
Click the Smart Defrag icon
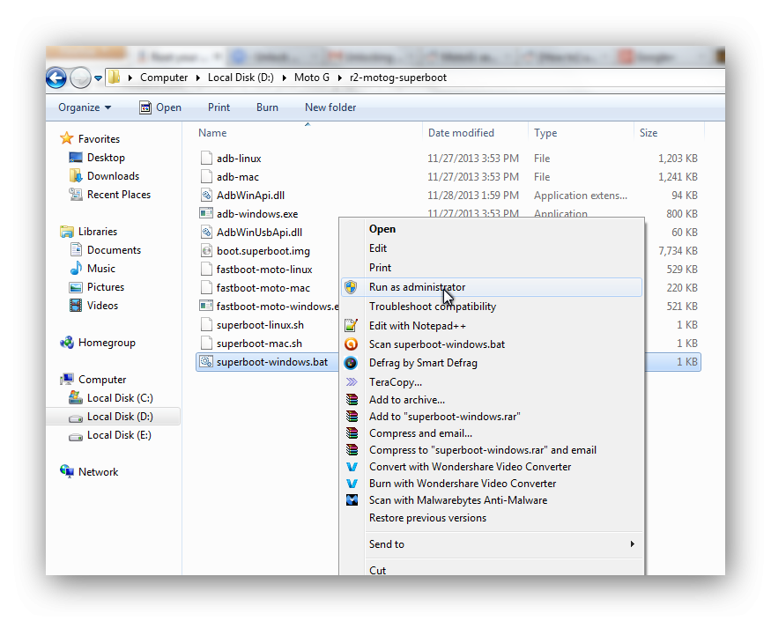coord(352,363)
